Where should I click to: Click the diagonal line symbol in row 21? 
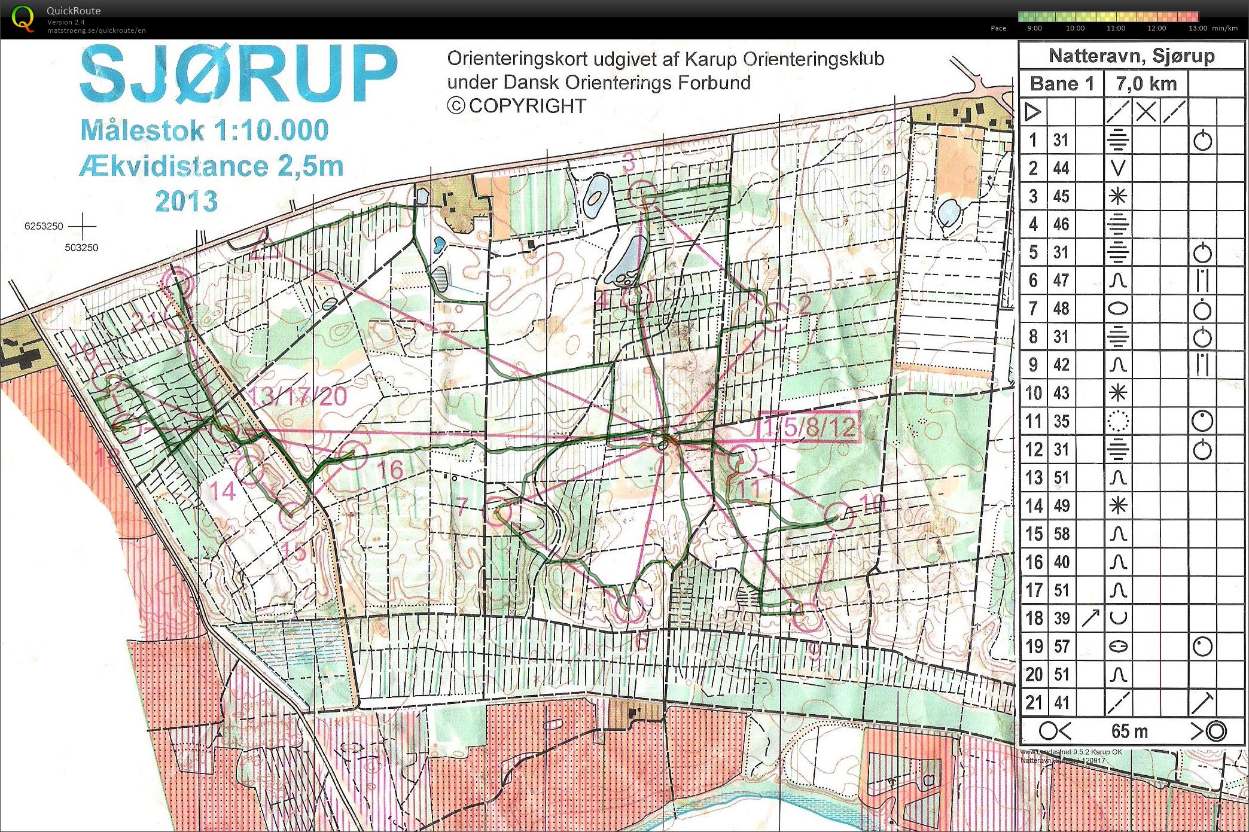pos(1117,702)
